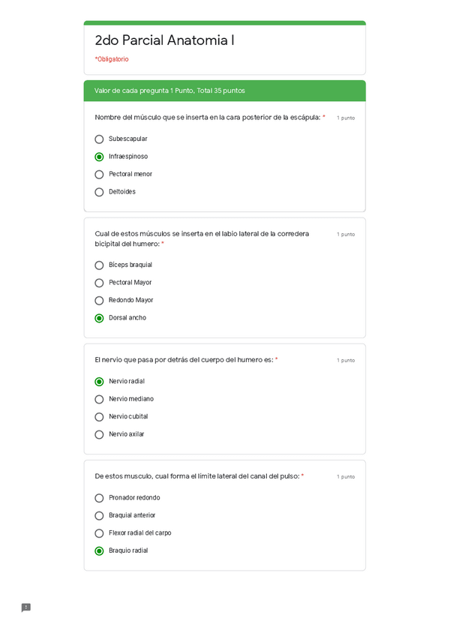The image size is (450, 636).
Task: Select Nervio cubital radio button
Action: click(99, 417)
